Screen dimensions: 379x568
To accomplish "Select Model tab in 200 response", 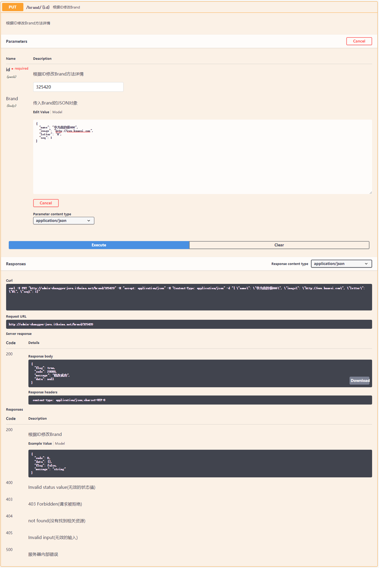I will pyautogui.click(x=60, y=444).
